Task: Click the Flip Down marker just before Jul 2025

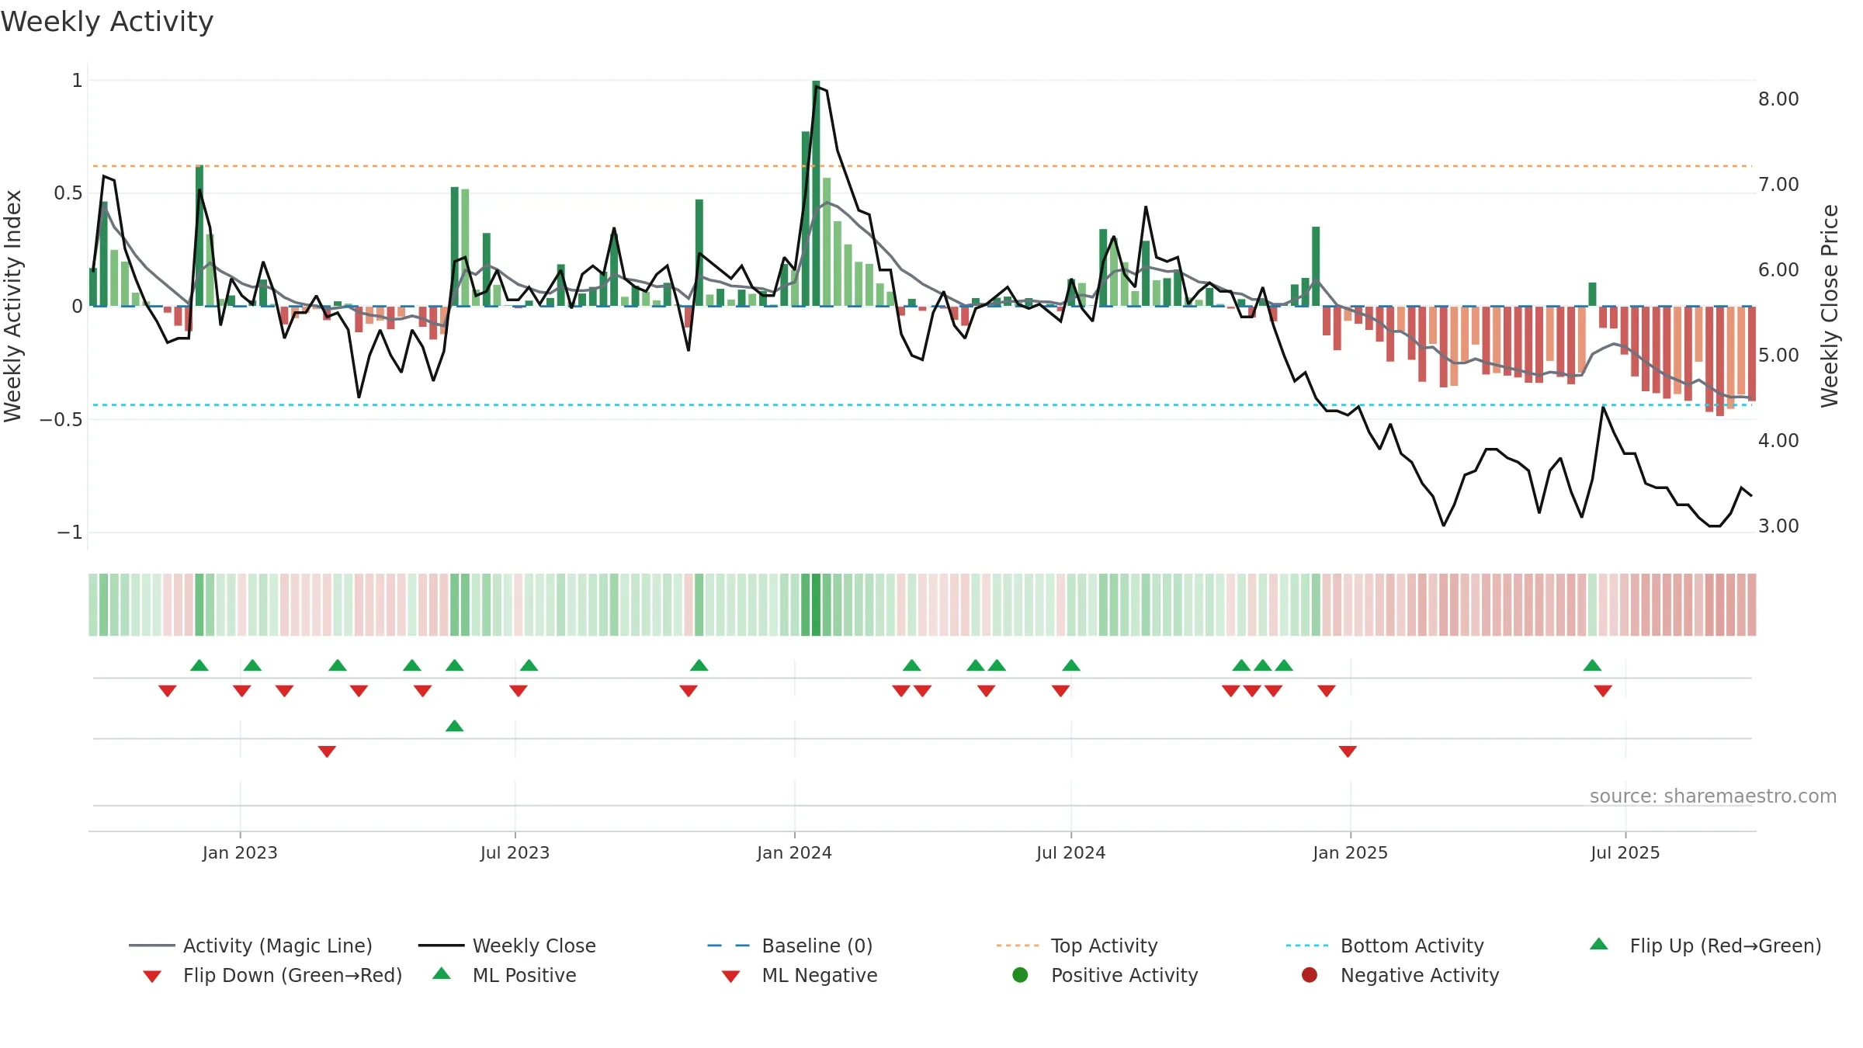Action: [x=1603, y=691]
